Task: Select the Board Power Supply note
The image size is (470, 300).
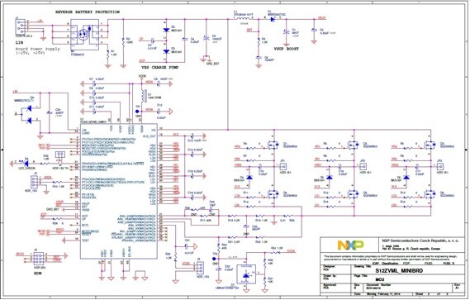Action: pos(38,50)
